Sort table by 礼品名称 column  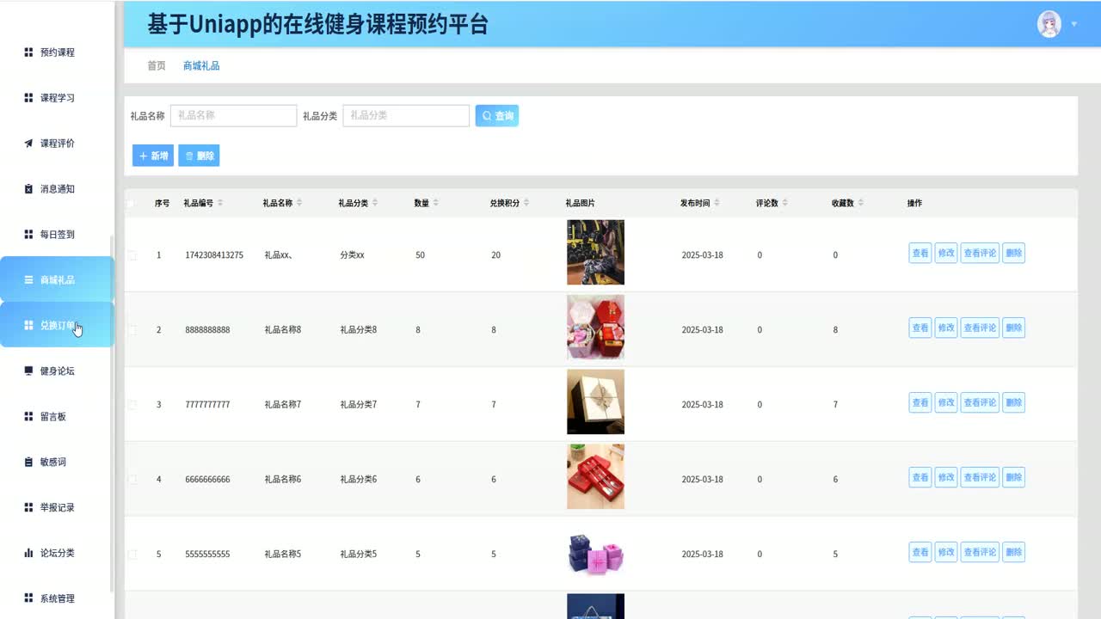point(299,203)
